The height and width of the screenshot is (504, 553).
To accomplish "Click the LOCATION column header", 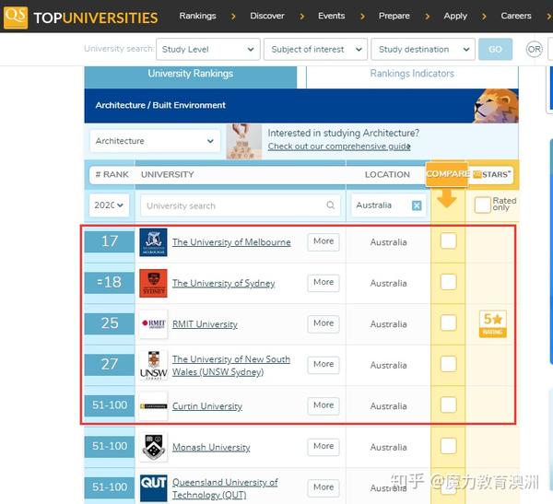I will coord(387,174).
